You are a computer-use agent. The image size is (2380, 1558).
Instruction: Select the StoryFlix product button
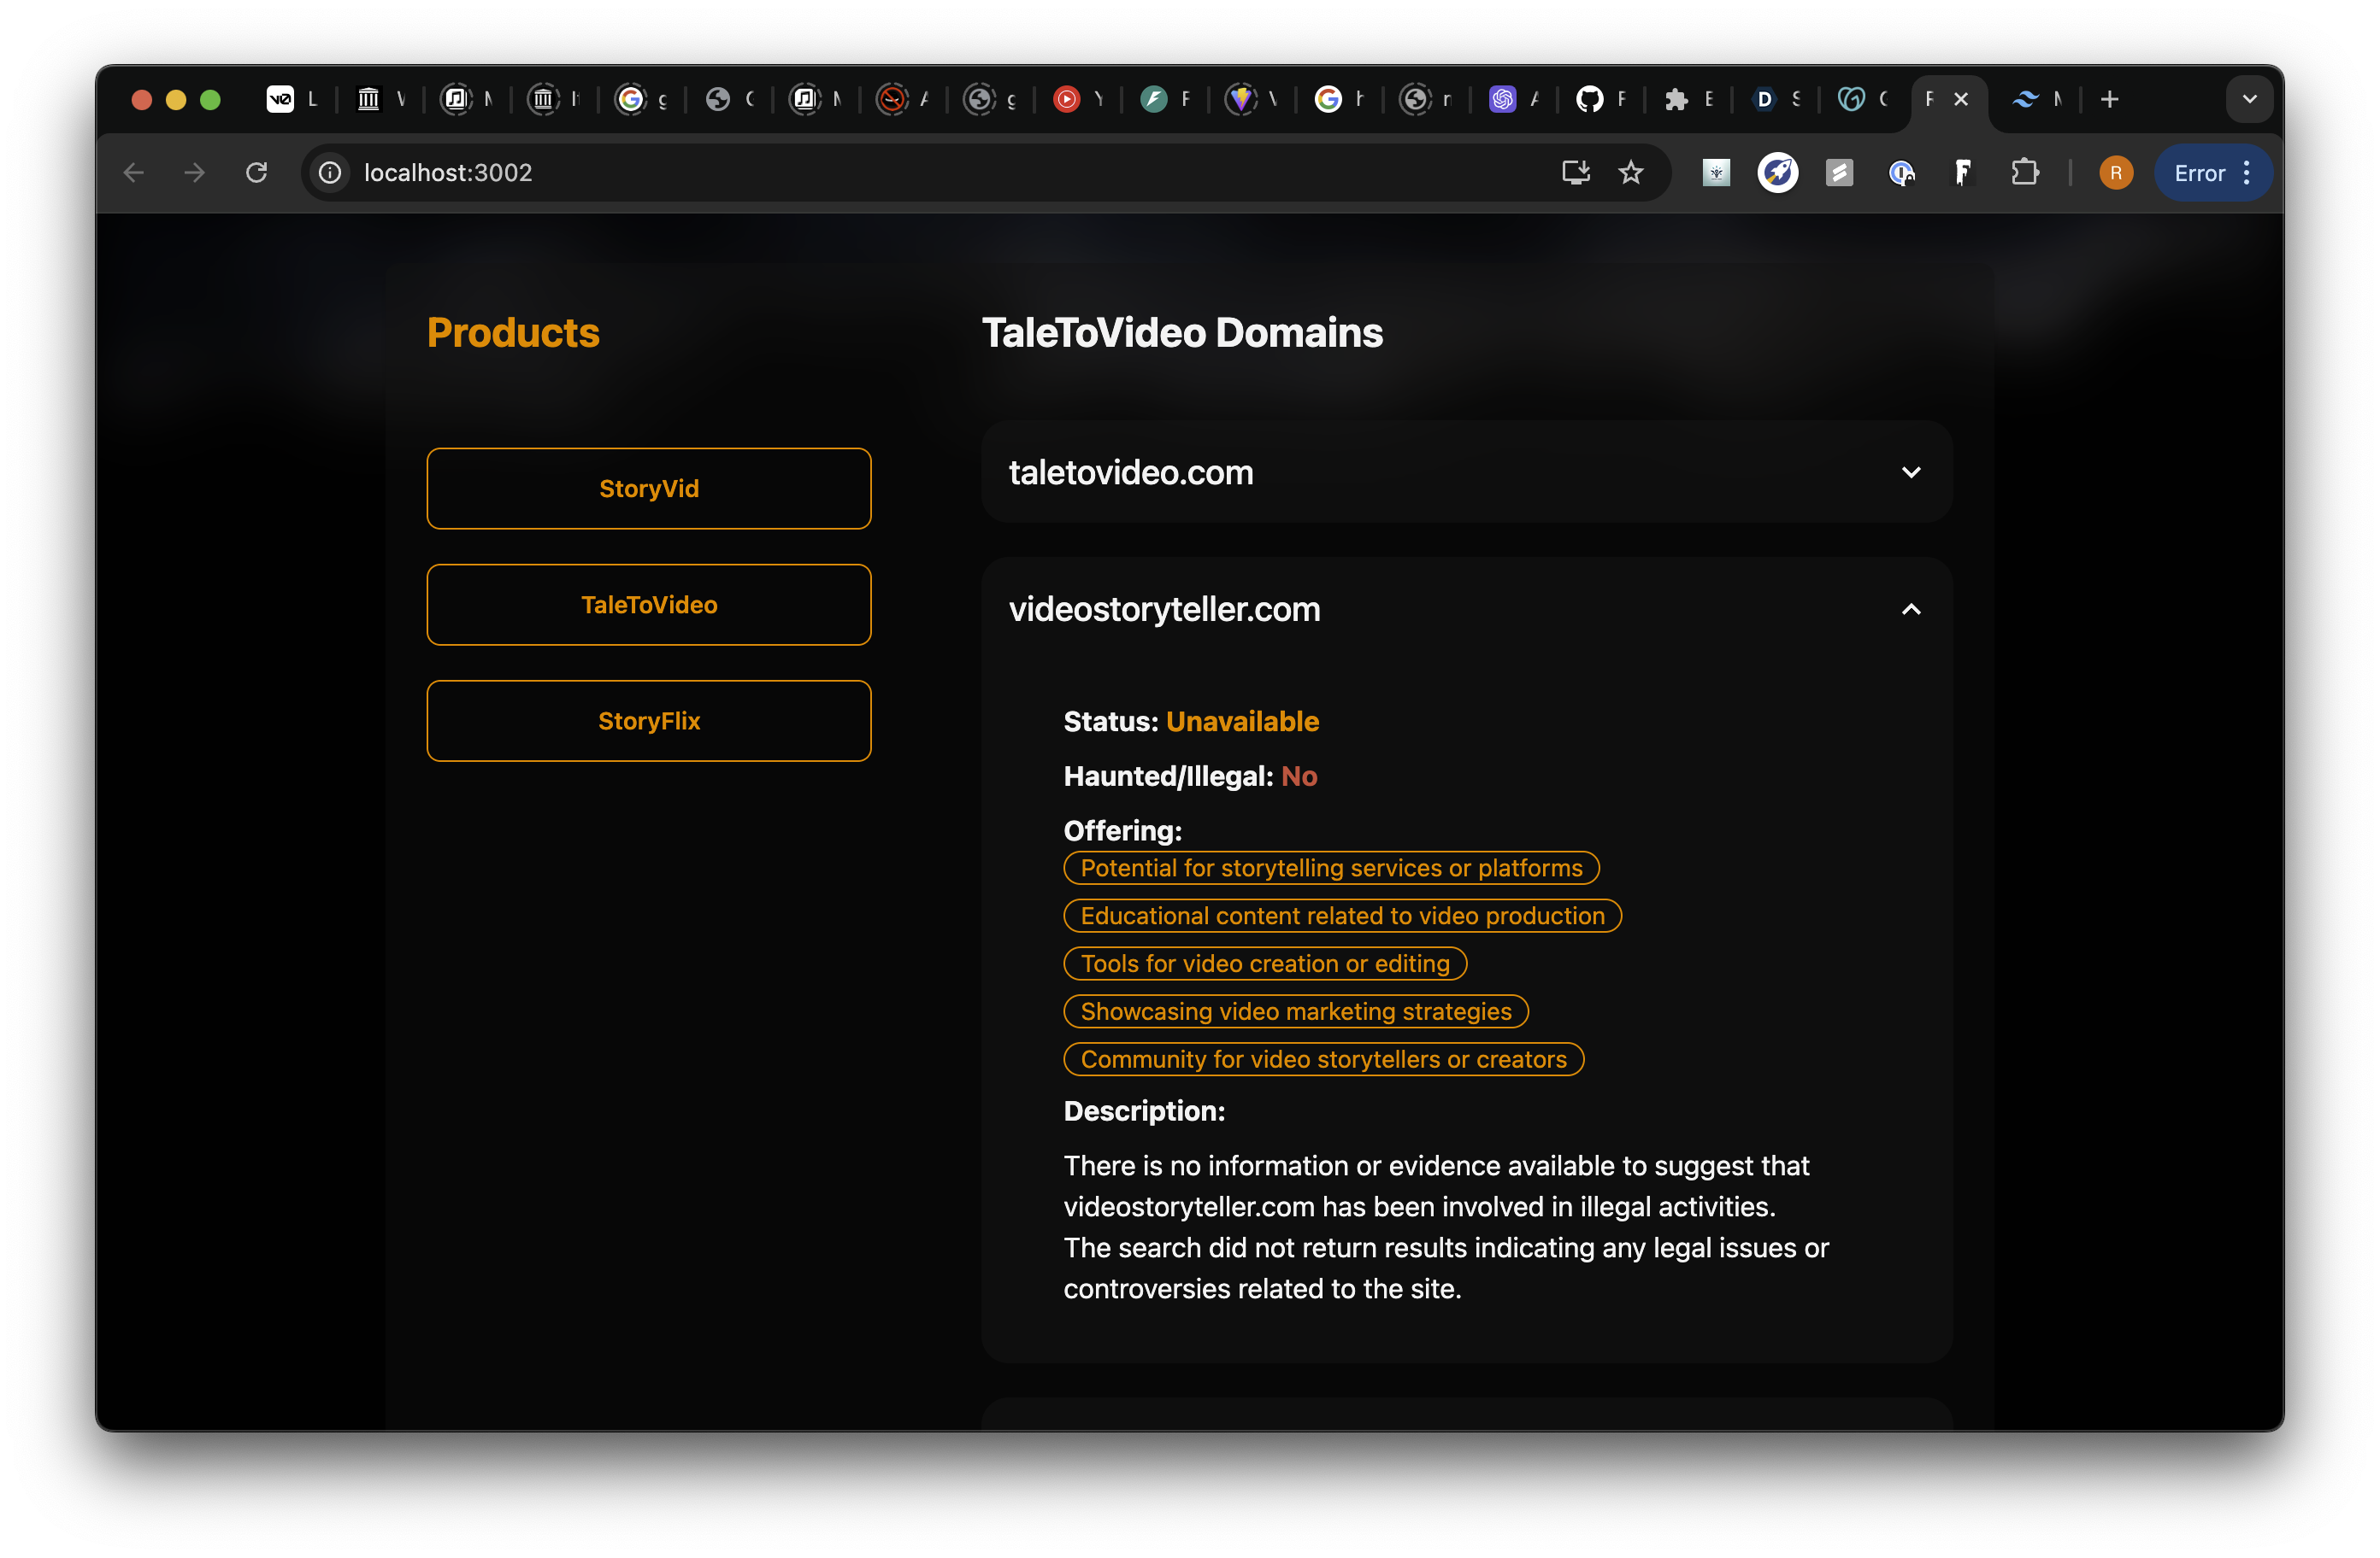pos(649,721)
